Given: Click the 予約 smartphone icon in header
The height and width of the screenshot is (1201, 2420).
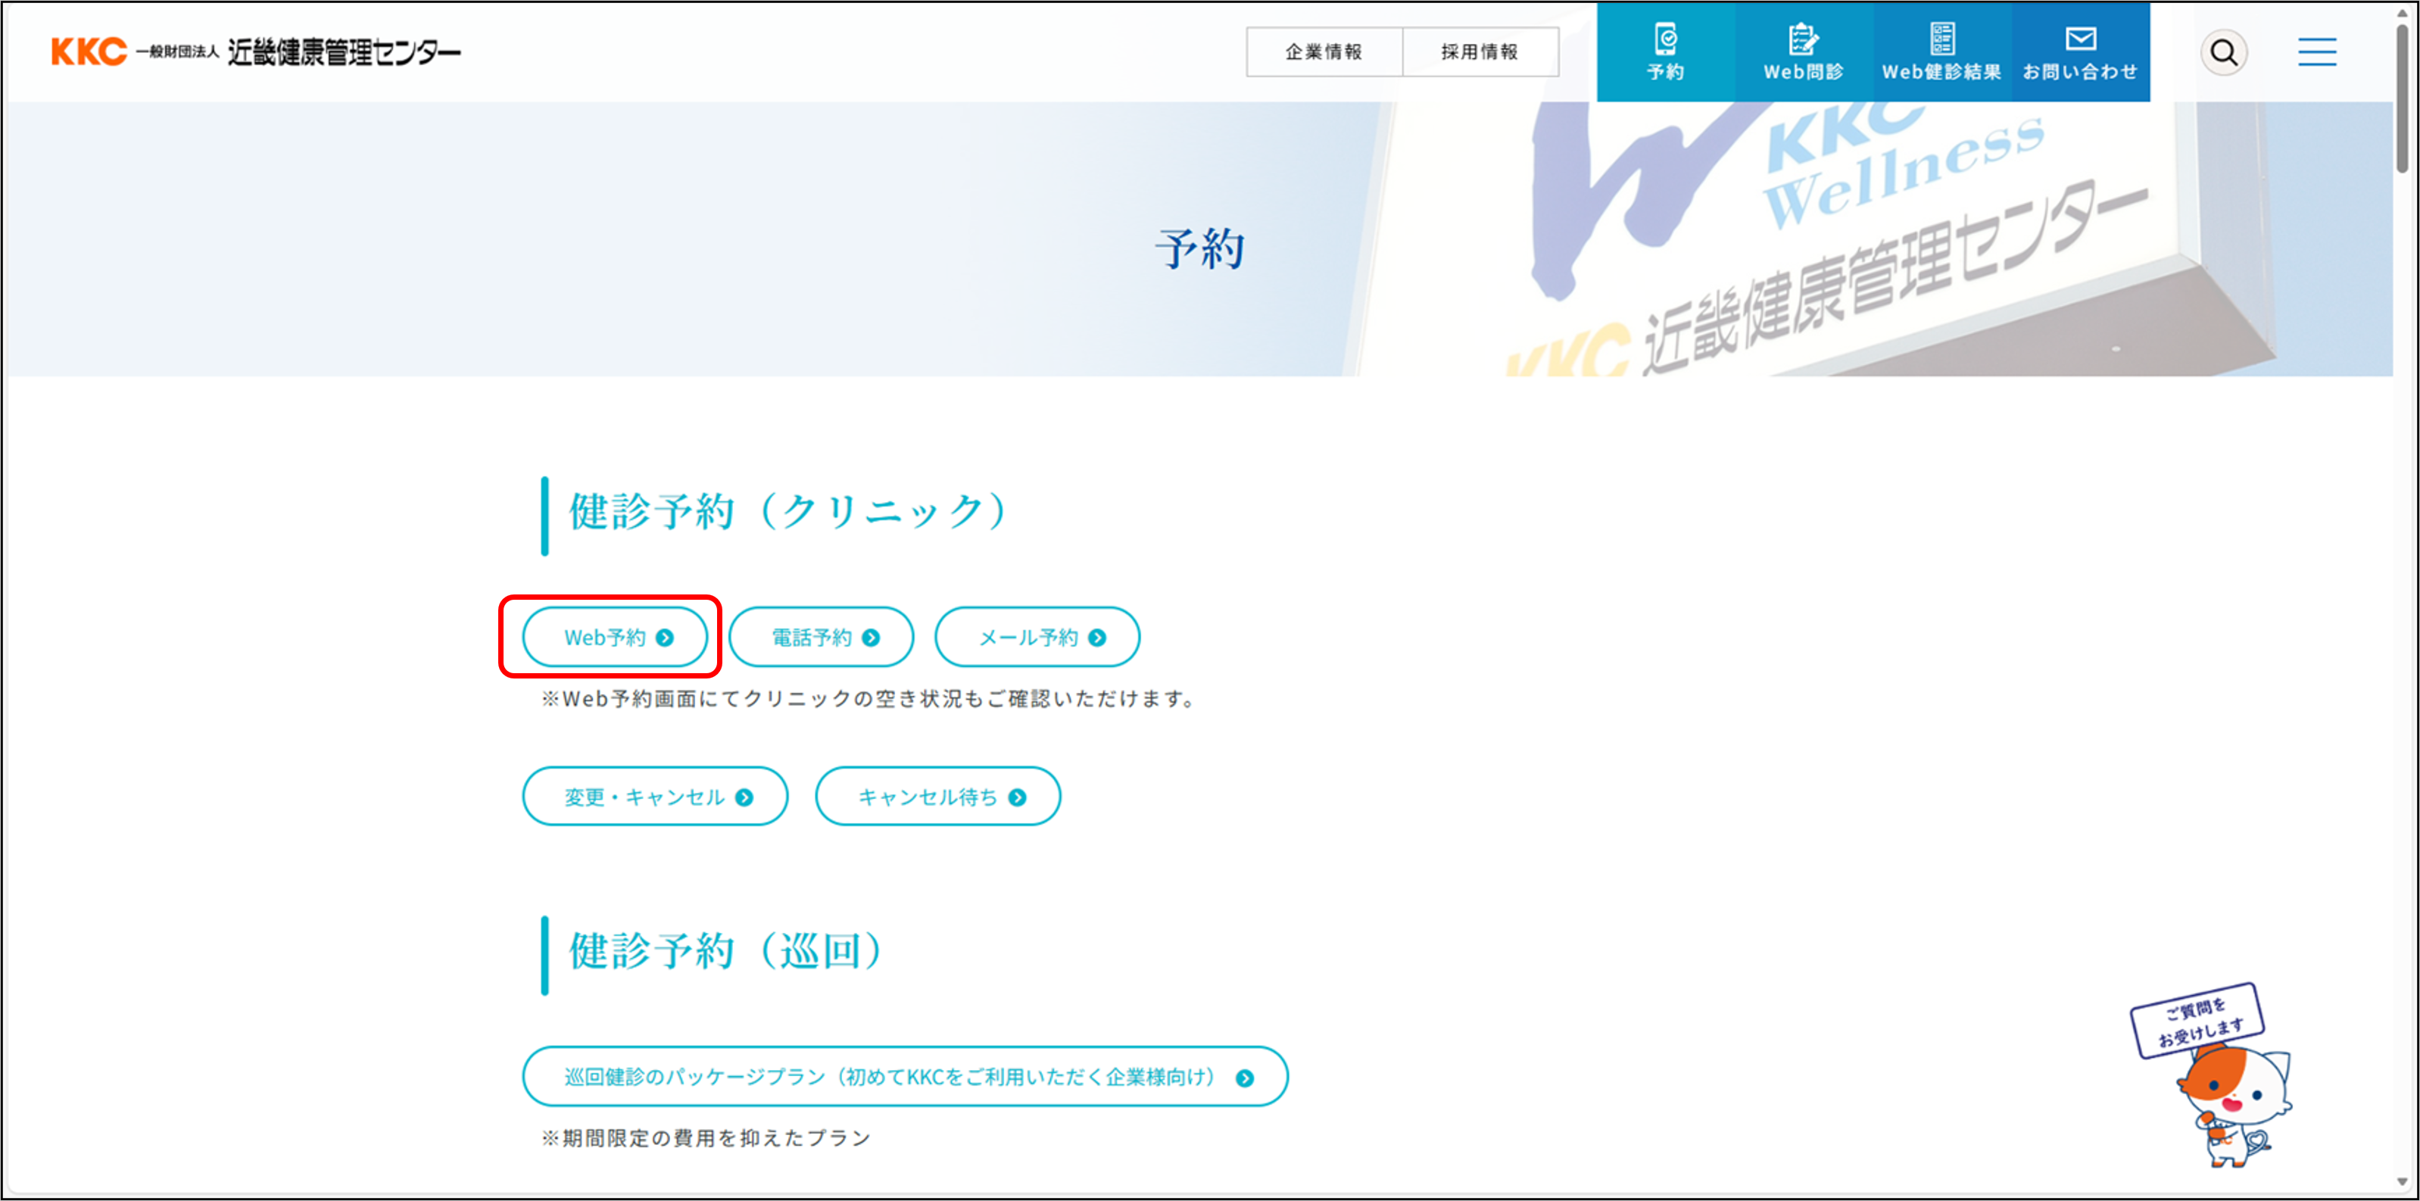Looking at the screenshot, I should pos(1664,39).
